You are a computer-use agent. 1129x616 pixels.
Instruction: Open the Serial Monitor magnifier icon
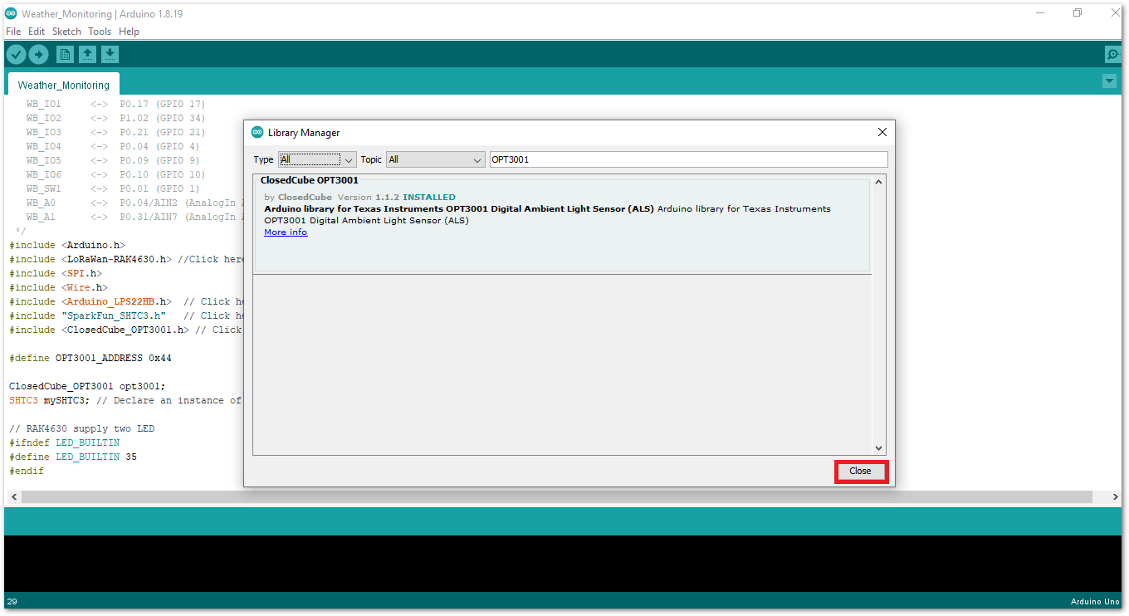pos(1113,55)
